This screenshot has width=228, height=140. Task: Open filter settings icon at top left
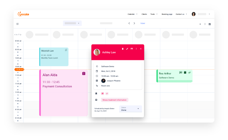(17, 24)
